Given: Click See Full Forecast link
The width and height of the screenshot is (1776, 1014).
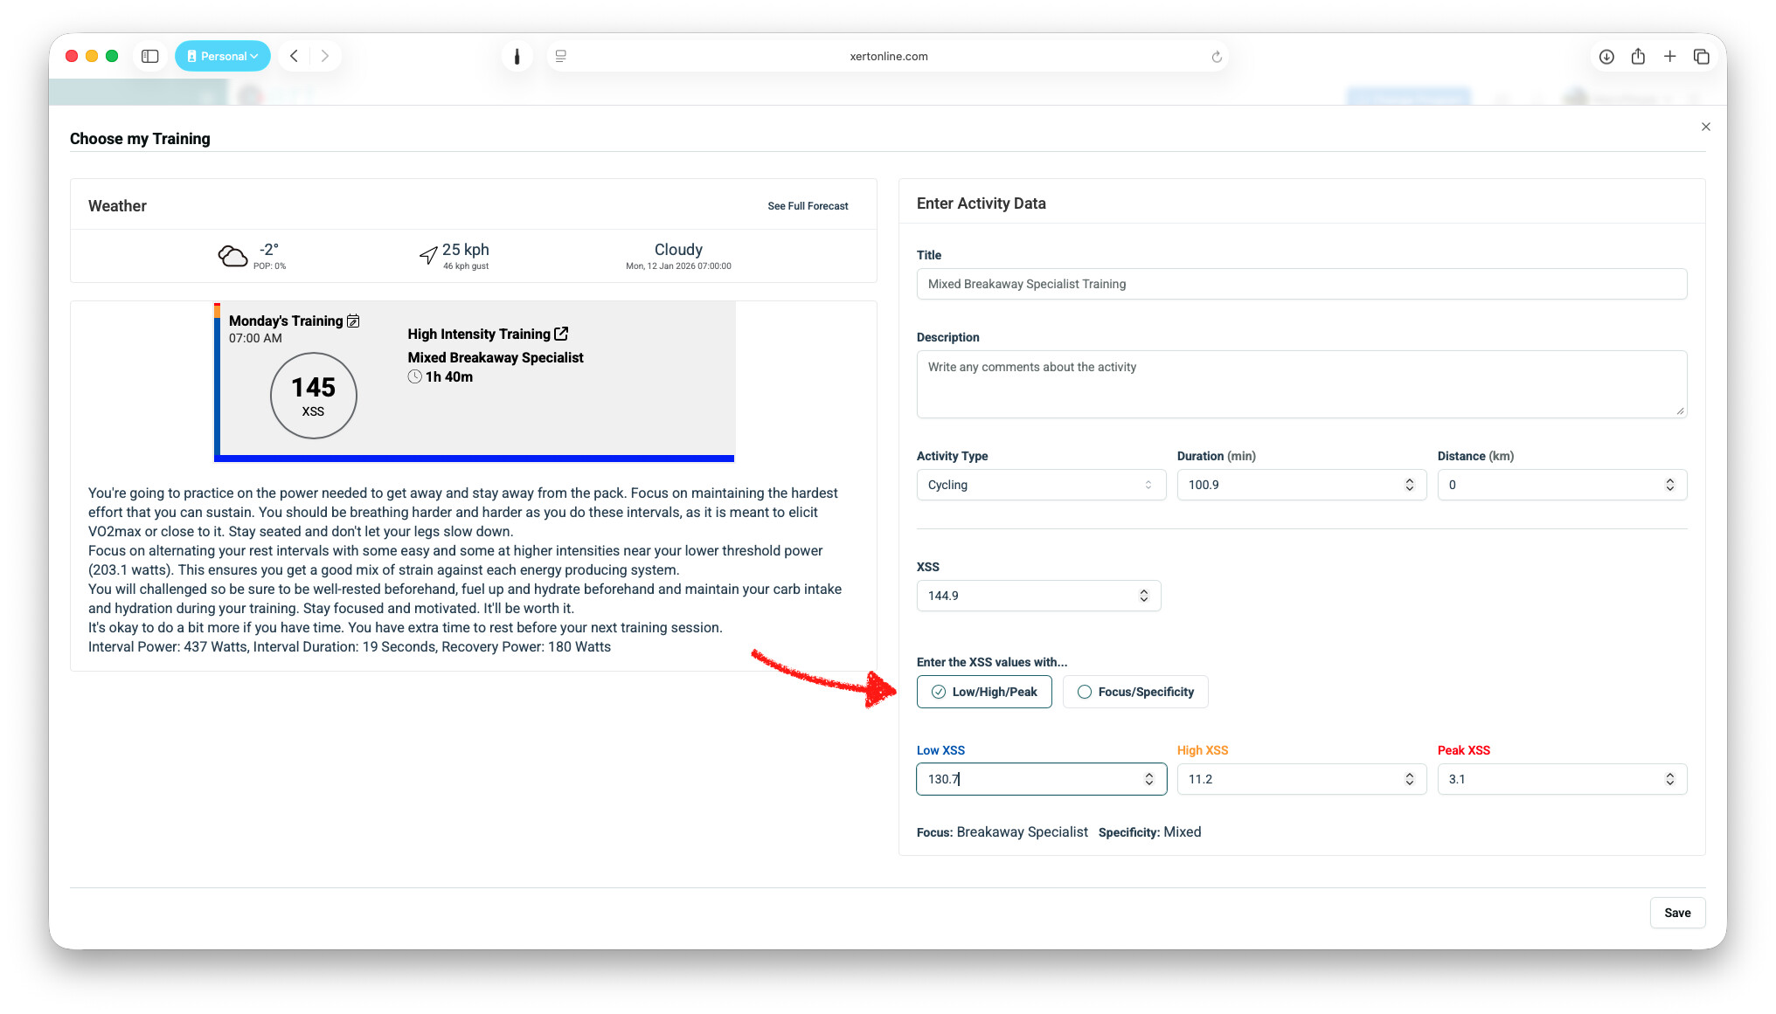Looking at the screenshot, I should tap(808, 206).
